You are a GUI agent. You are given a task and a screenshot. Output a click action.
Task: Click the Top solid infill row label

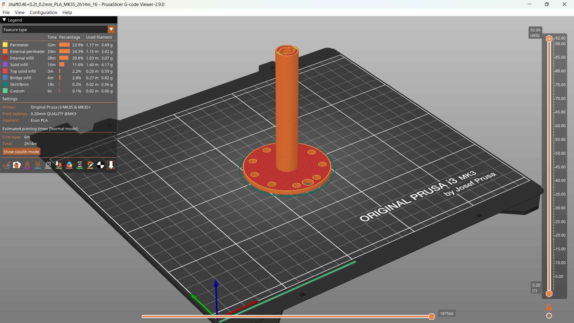[23, 71]
